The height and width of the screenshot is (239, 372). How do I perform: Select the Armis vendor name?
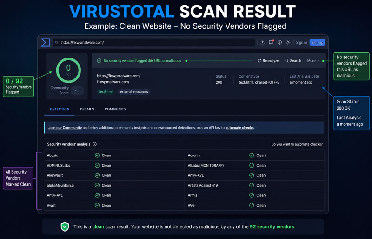(193, 195)
